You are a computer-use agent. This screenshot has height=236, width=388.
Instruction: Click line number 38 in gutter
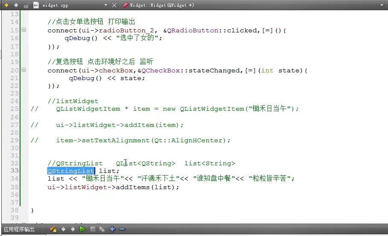[15, 210]
